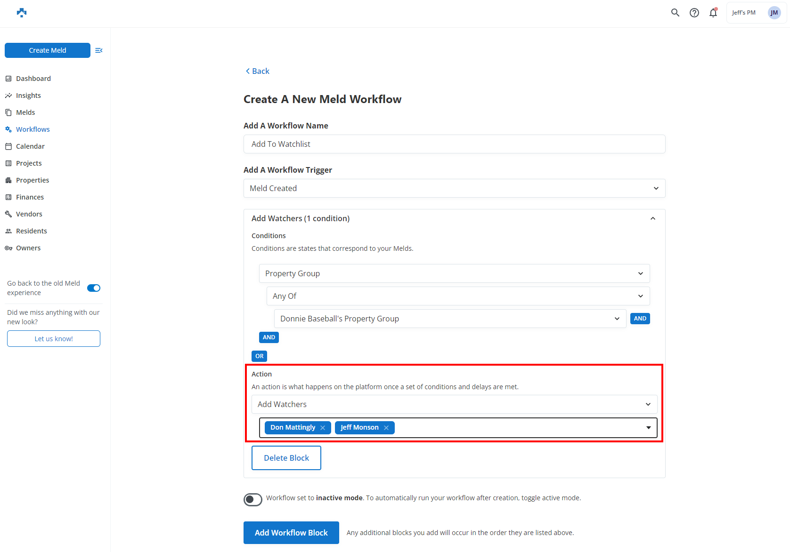Viewport: 790px width, 552px height.
Task: Open Vendors in the sidebar
Action: coord(29,214)
